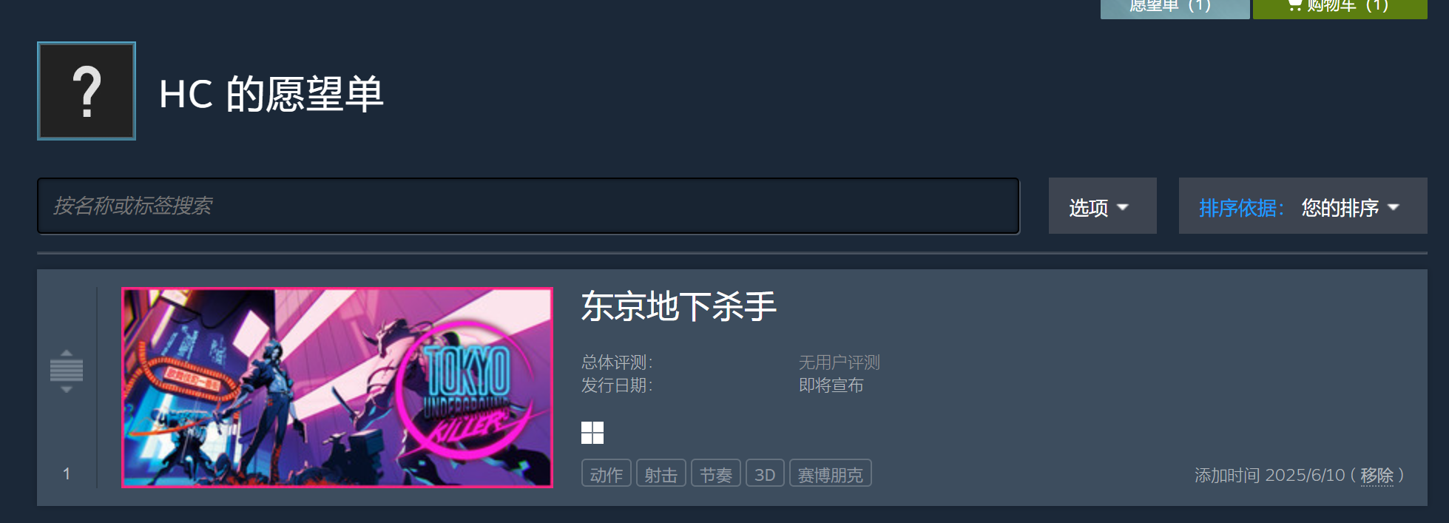Click the question-mark profile avatar
1449x523 pixels.
tap(87, 91)
